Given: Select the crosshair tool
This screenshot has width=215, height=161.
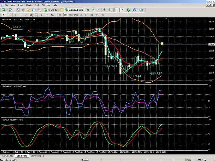Looking at the screenshot, I should (9, 15).
